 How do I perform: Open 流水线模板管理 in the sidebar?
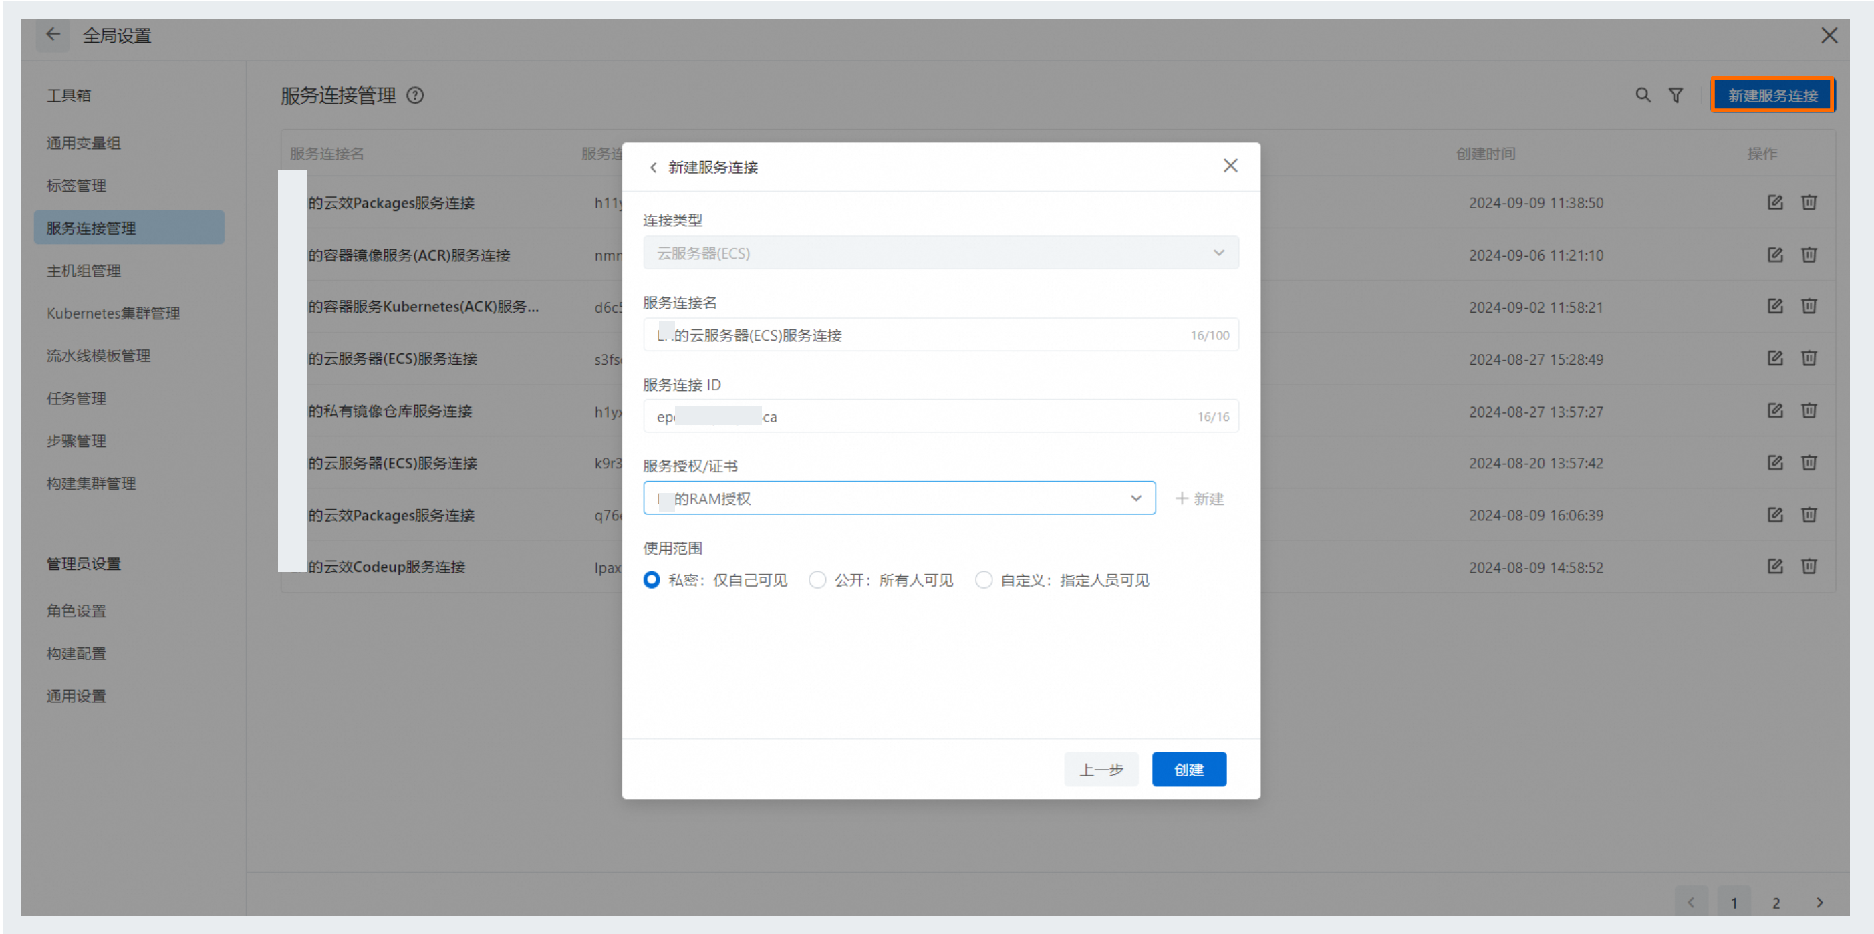(98, 355)
